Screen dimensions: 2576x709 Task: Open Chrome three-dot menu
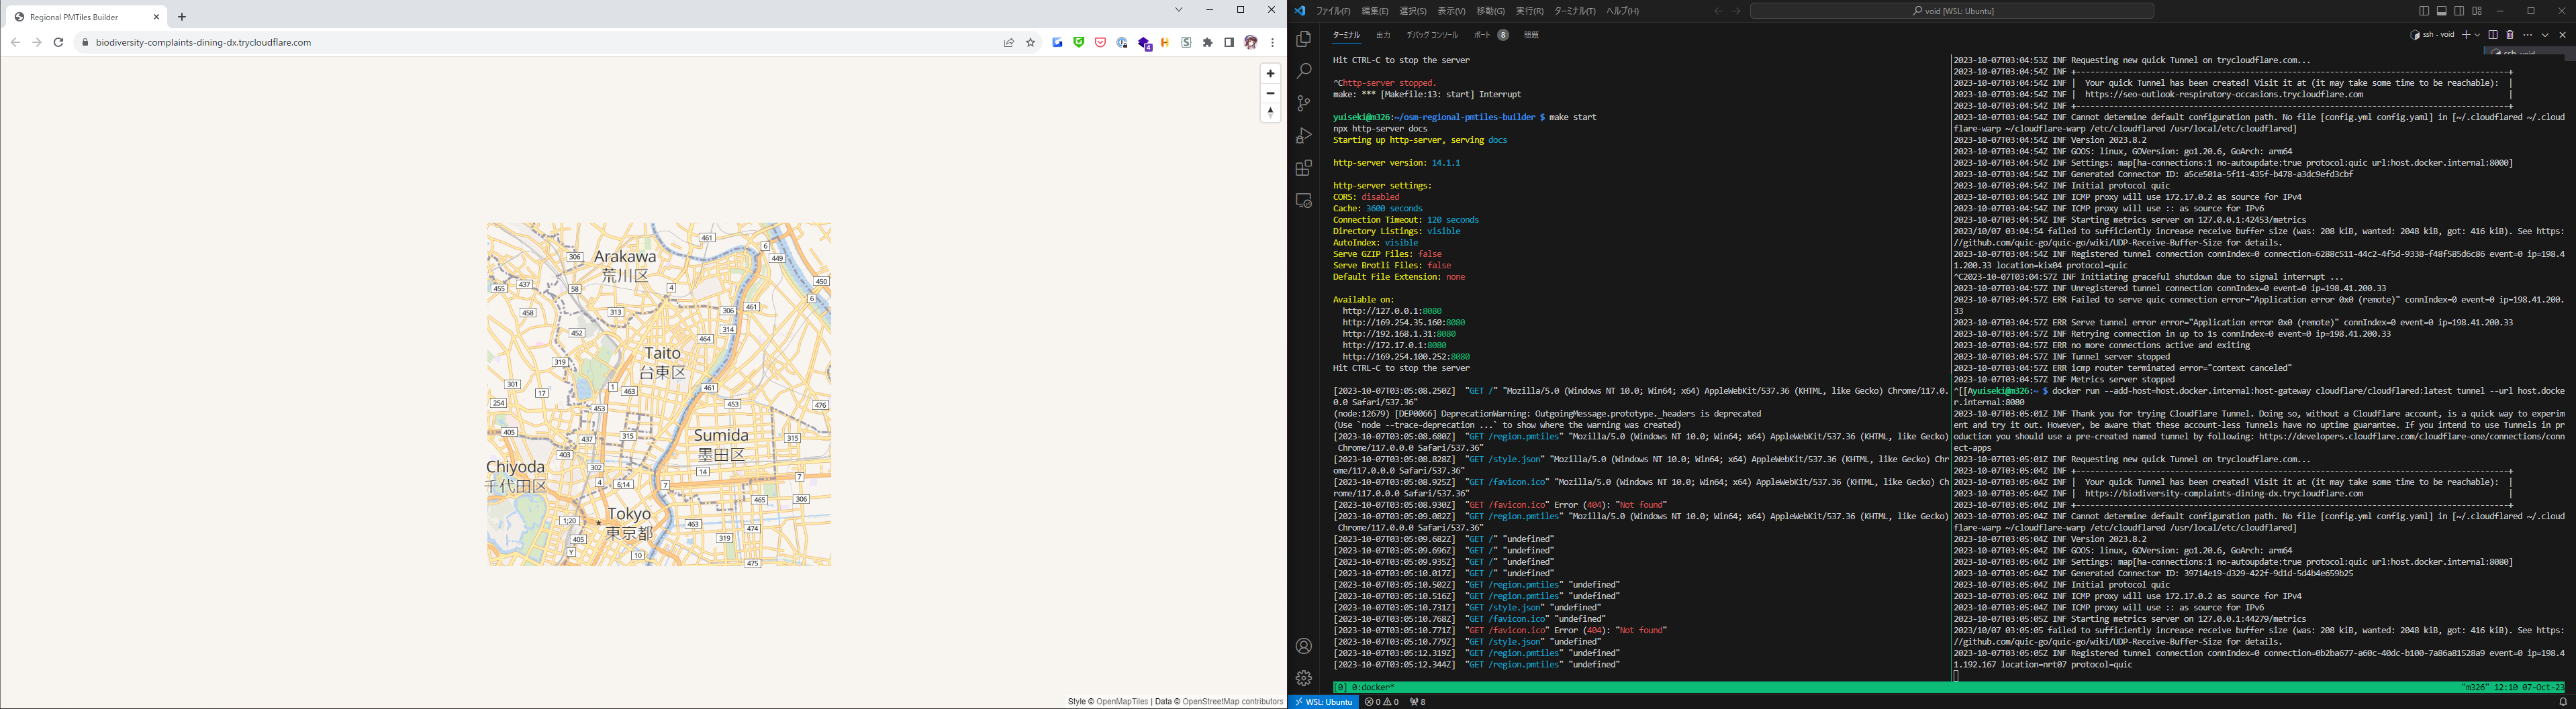click(1272, 42)
